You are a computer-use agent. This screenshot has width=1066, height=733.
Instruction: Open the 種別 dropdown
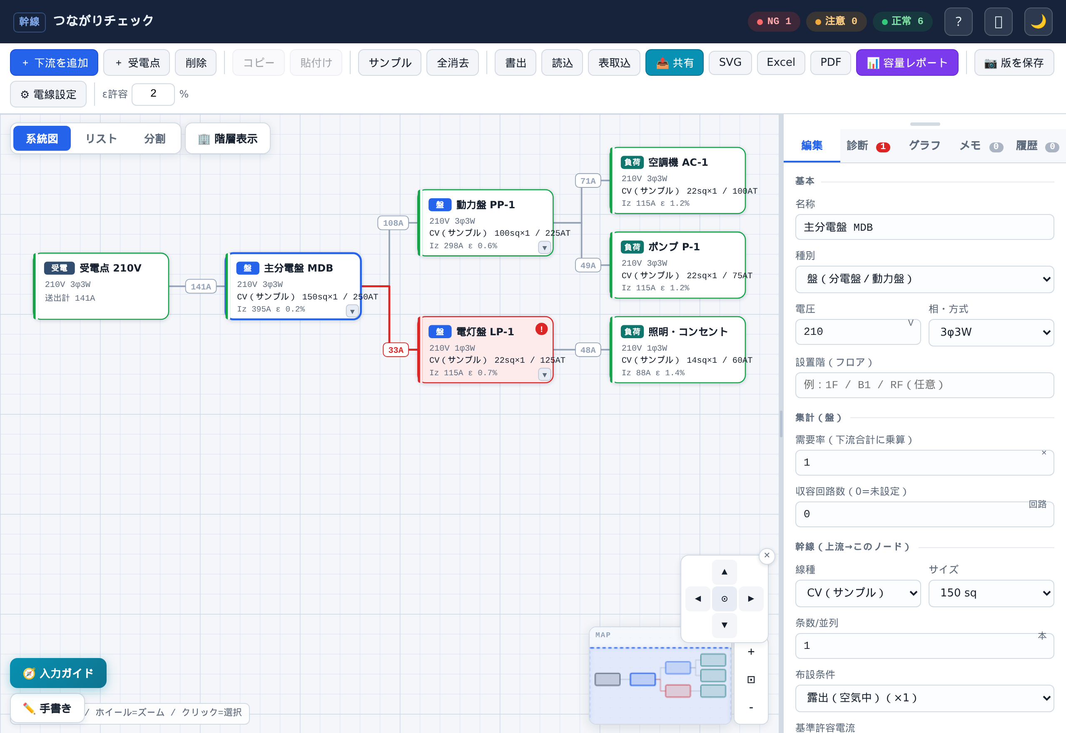pos(924,279)
